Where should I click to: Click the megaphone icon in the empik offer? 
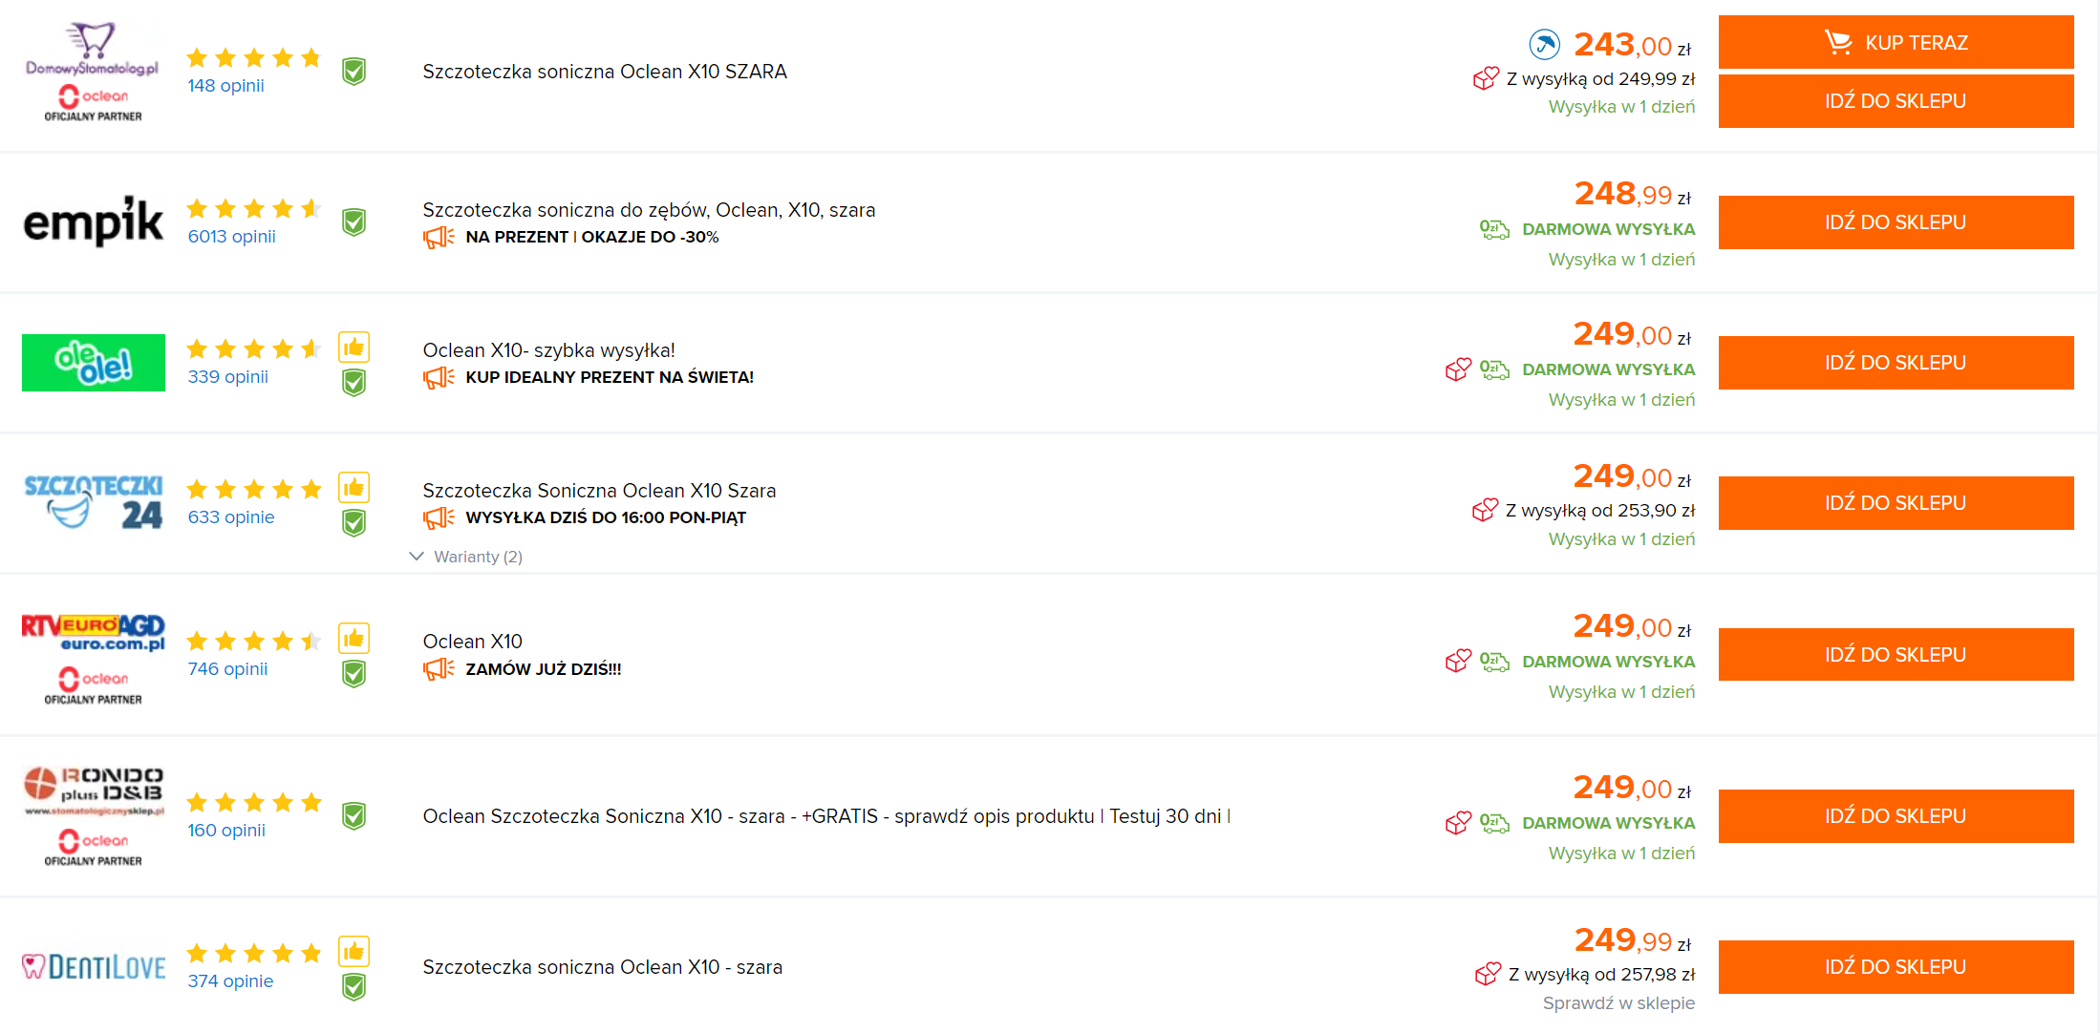[439, 238]
